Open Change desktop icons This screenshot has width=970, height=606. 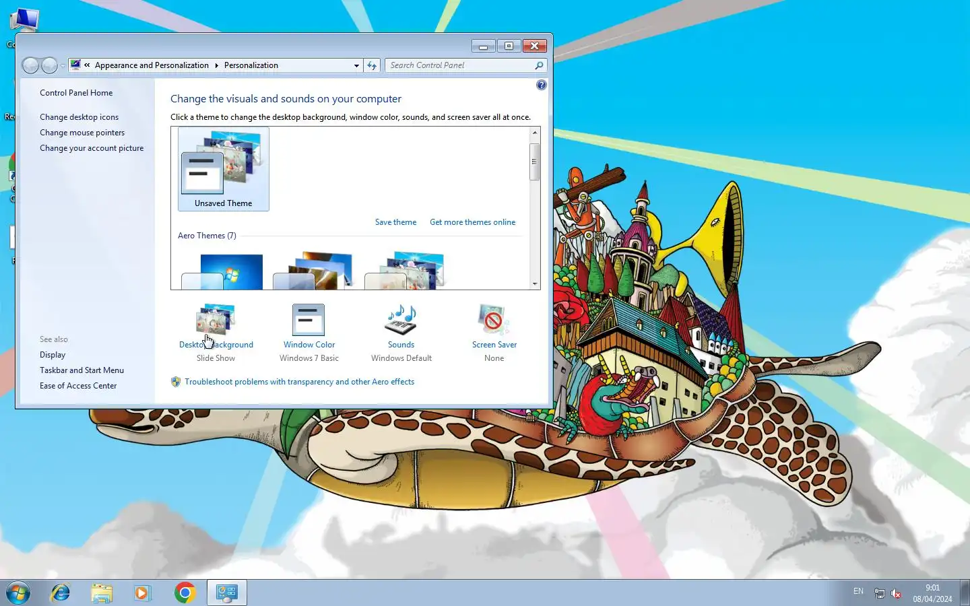[79, 117]
